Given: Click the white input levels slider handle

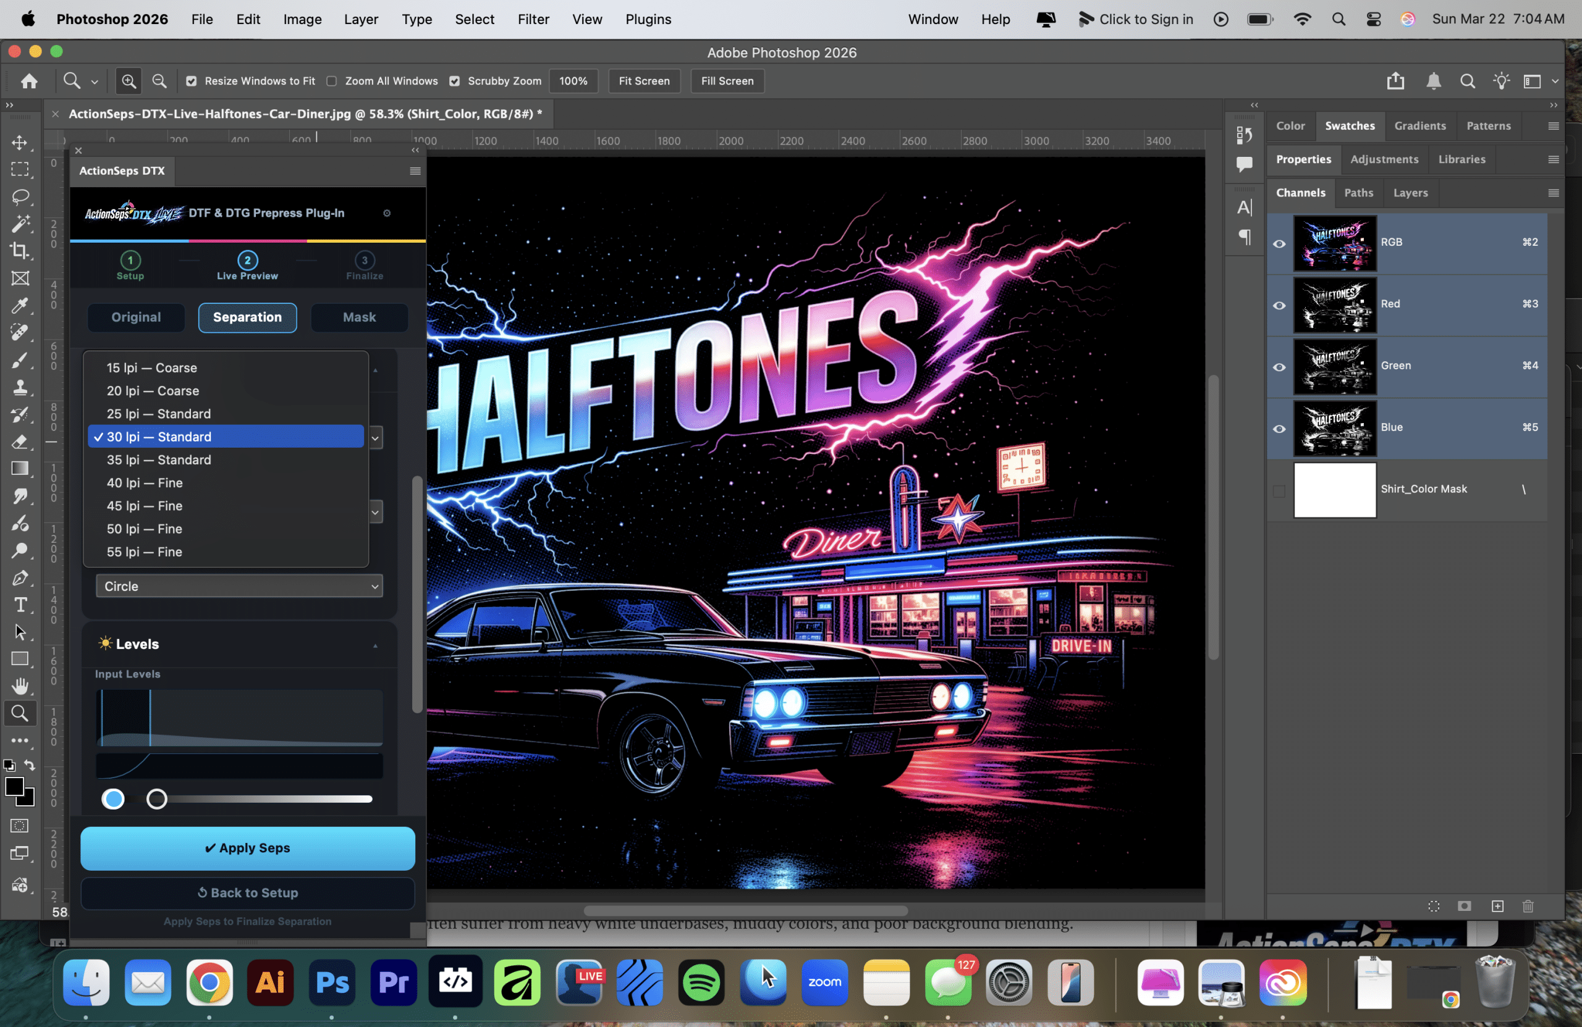Looking at the screenshot, I should click(x=157, y=799).
